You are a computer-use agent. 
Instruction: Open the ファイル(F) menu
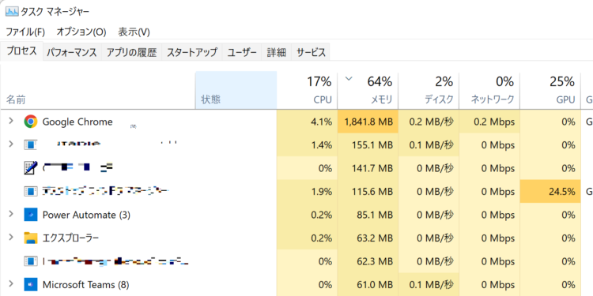tap(25, 32)
